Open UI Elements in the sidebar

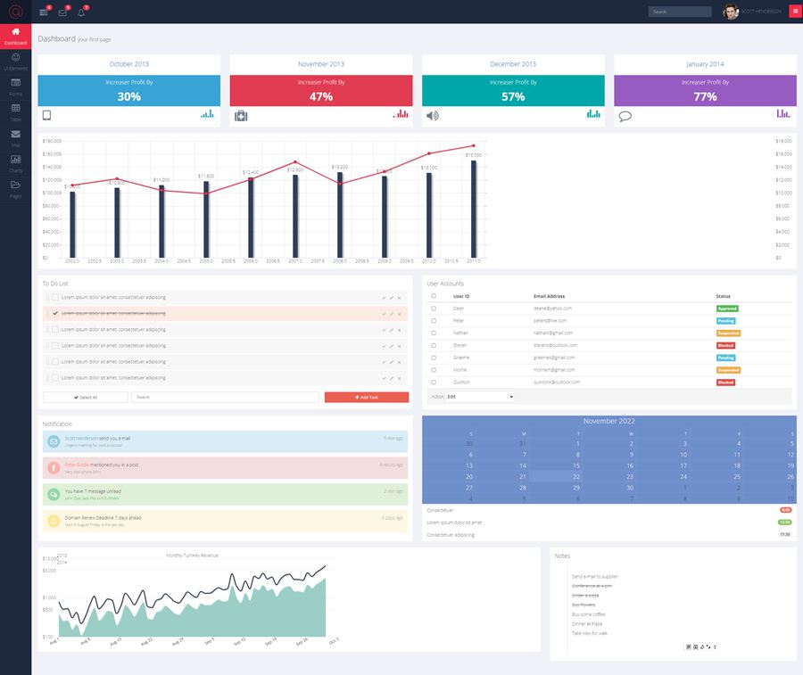pyautogui.click(x=15, y=62)
